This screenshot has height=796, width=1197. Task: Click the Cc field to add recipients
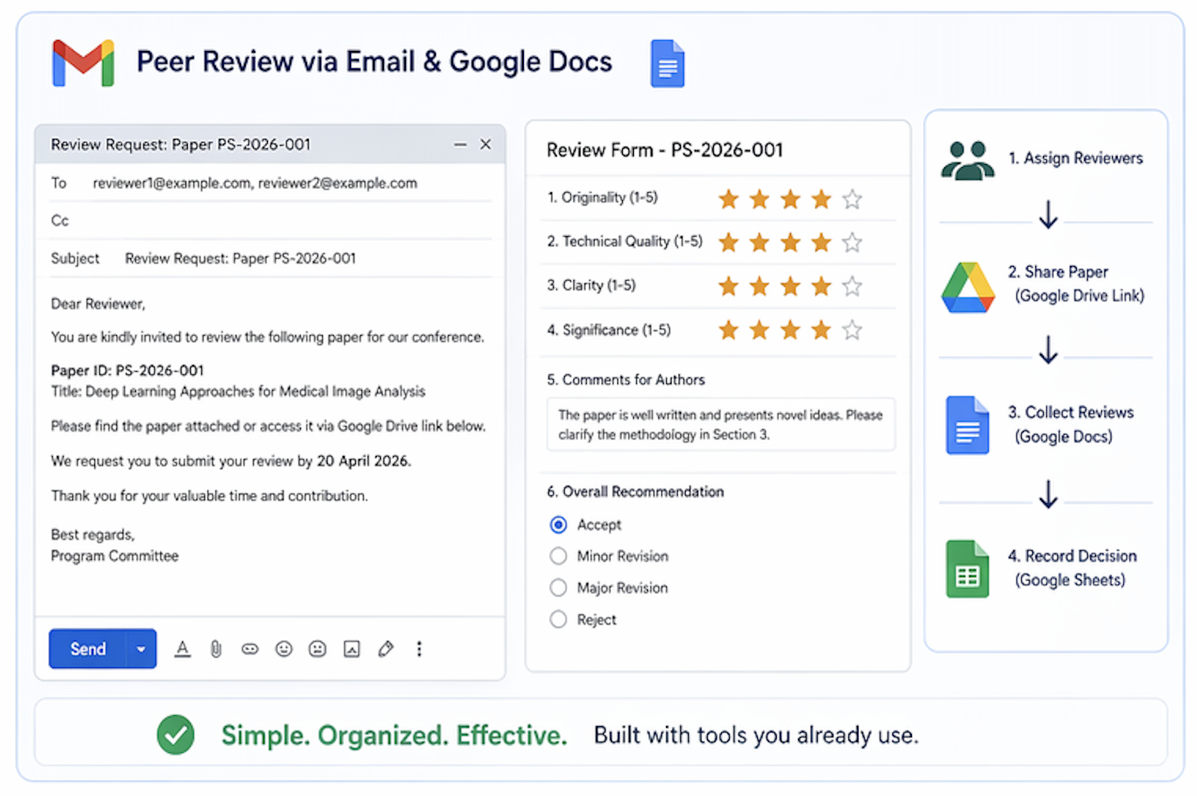pyautogui.click(x=236, y=221)
